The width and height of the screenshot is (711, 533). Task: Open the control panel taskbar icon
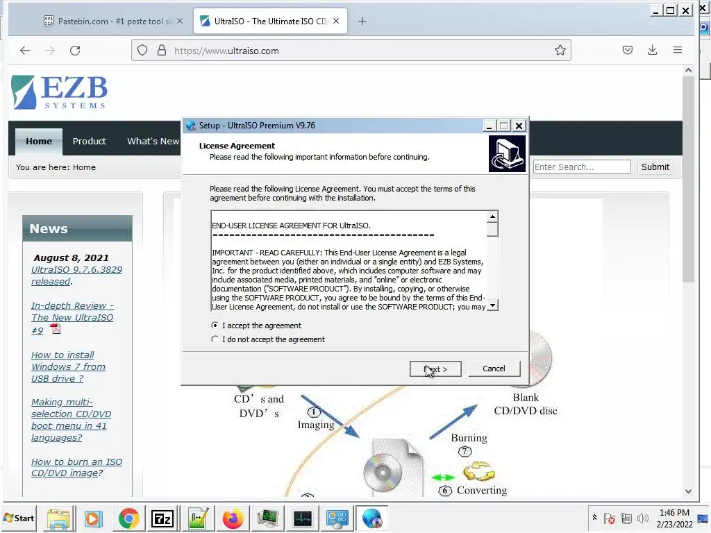[x=337, y=518]
